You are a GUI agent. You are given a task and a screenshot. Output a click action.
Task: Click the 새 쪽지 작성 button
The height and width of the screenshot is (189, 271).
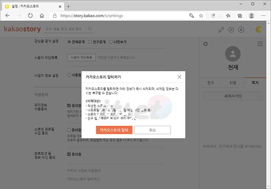click(233, 96)
